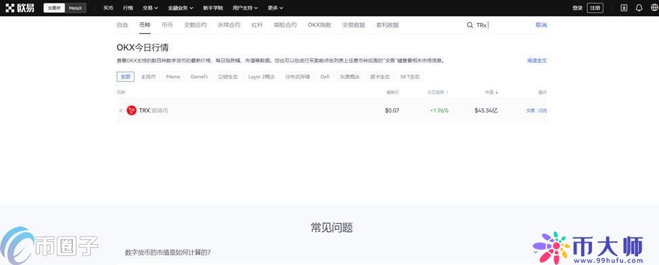Switch to the 永续合约 tab
The height and width of the screenshot is (265, 659).
[x=229, y=25]
